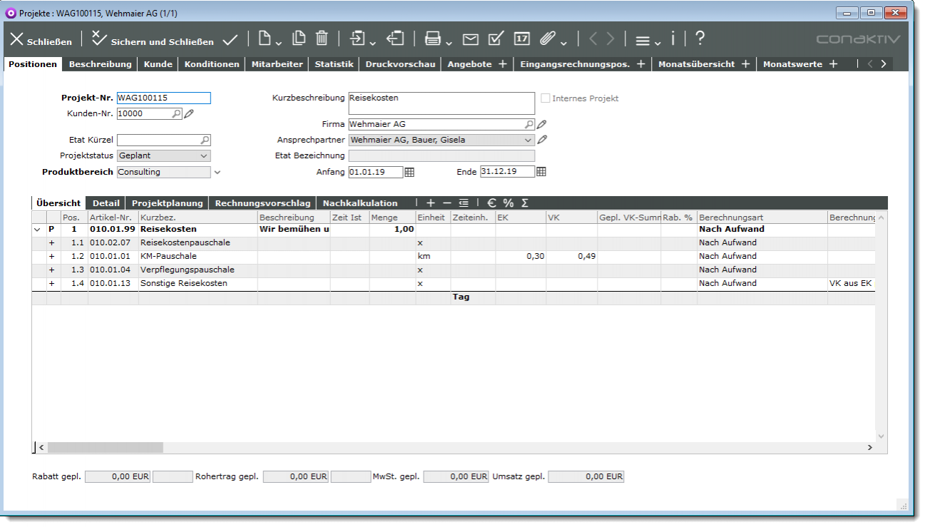Open the Projektplanung sub-tab
Viewport: 925px width, 527px height.
click(168, 203)
